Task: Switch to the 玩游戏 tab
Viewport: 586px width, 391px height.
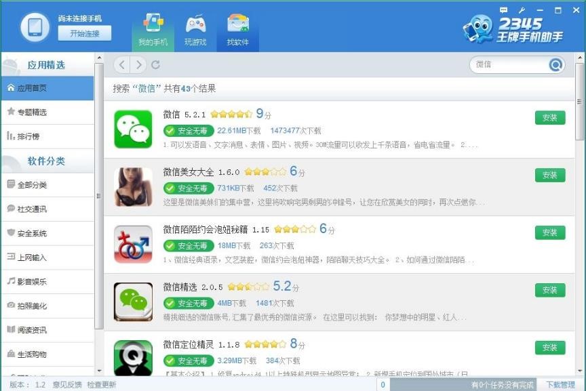Action: [195, 28]
